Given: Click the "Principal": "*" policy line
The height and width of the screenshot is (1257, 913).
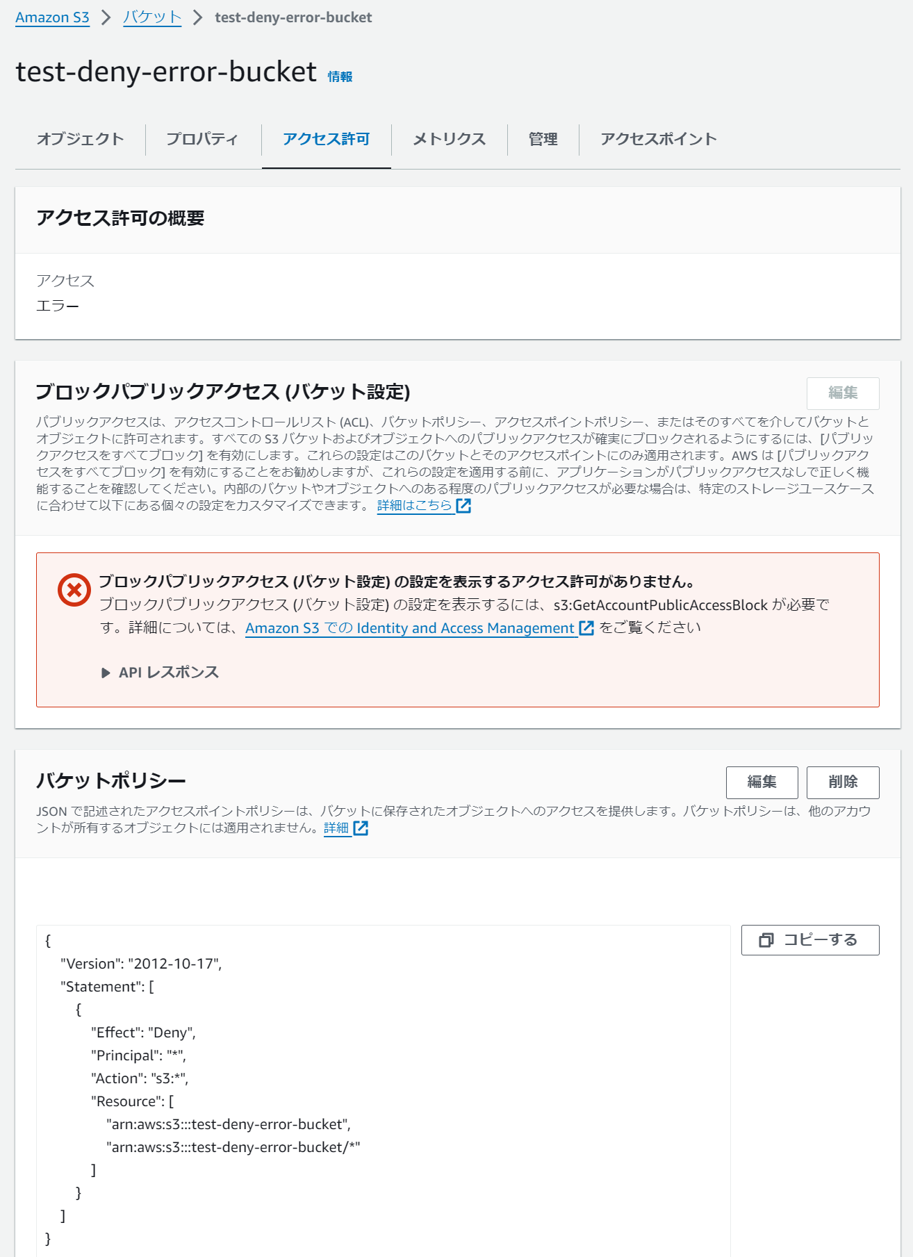Looking at the screenshot, I should (x=138, y=1055).
